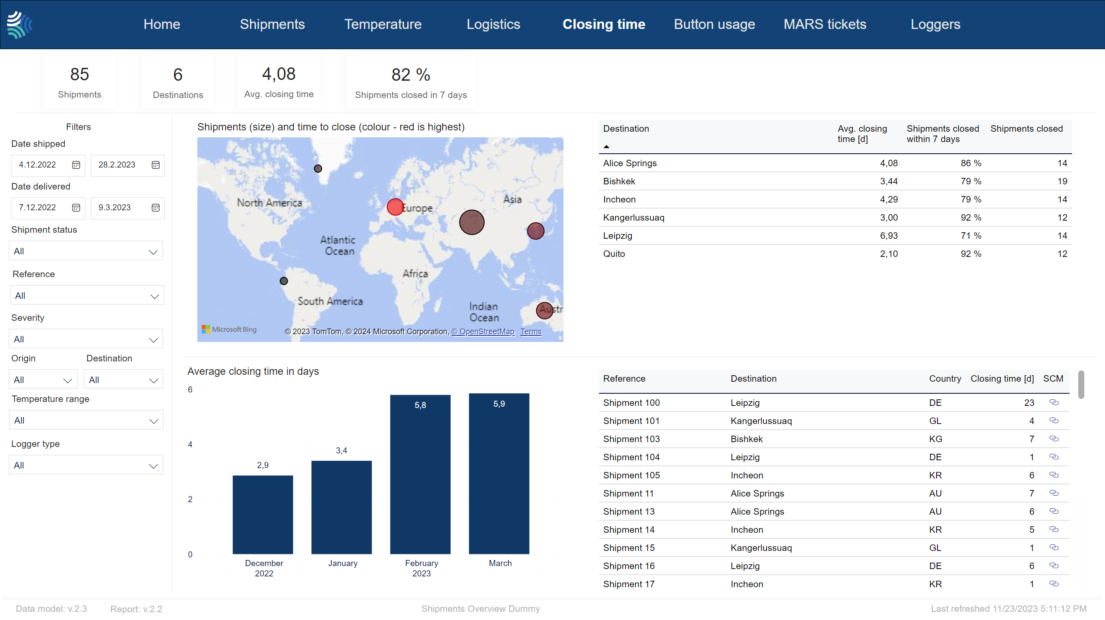The width and height of the screenshot is (1105, 620).
Task: Select the Leipzig row in destination table
Action: [x=835, y=236]
